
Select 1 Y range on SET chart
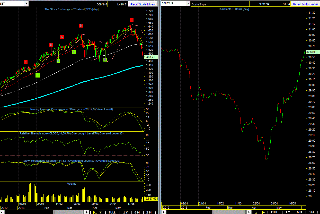(125, 212)
